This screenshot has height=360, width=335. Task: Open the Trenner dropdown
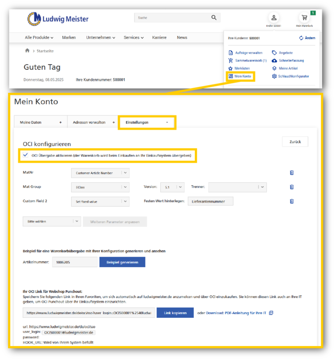(237, 187)
